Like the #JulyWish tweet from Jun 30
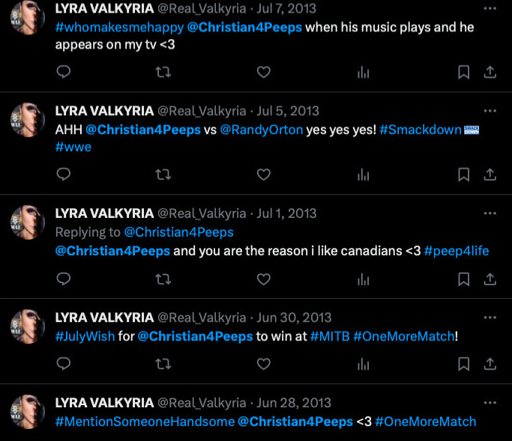The width and height of the screenshot is (512, 441). (x=264, y=364)
